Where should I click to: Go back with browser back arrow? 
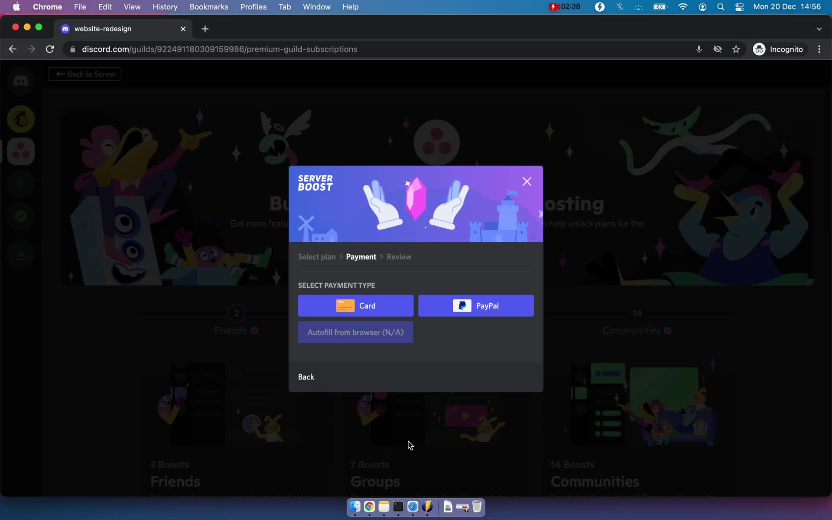13,49
